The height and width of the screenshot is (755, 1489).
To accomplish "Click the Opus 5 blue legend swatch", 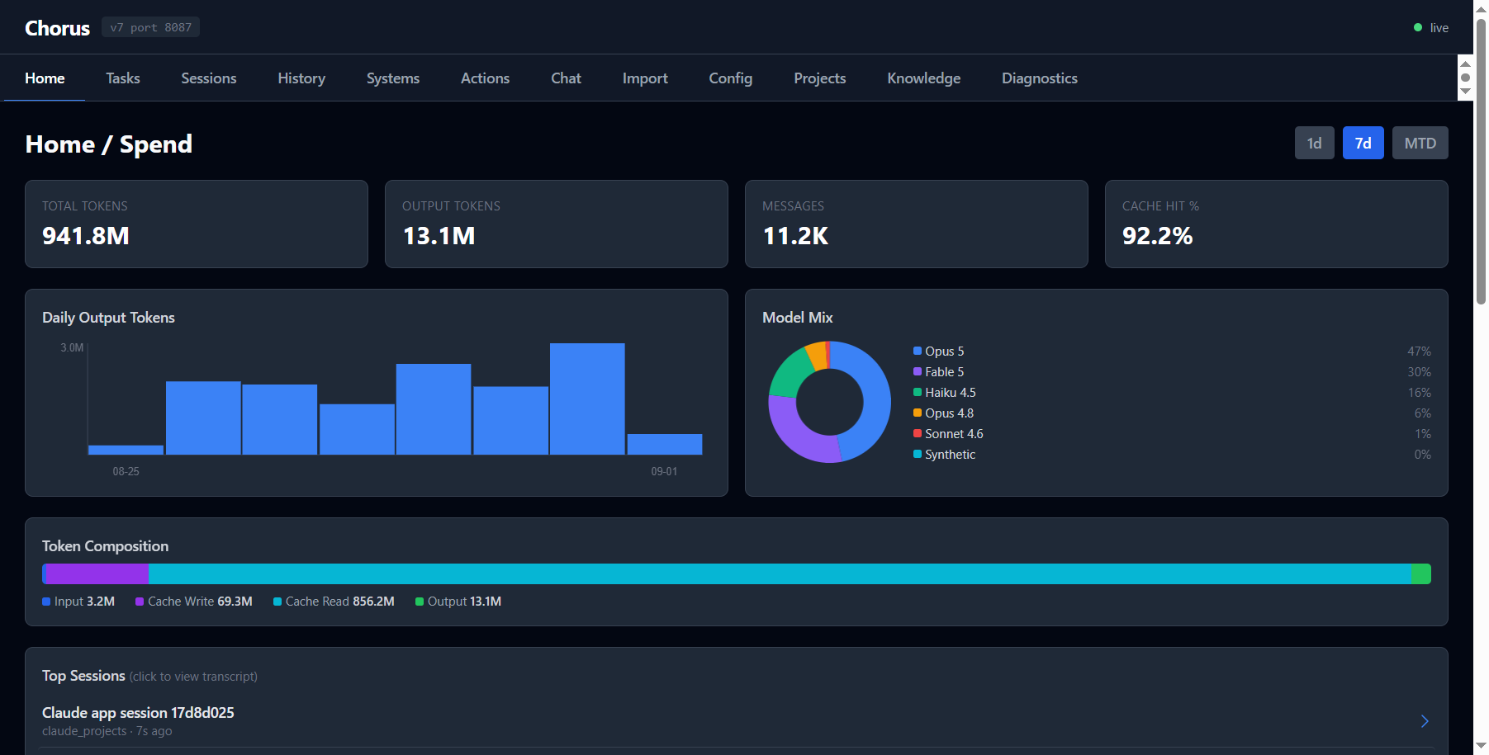I will 918,351.
